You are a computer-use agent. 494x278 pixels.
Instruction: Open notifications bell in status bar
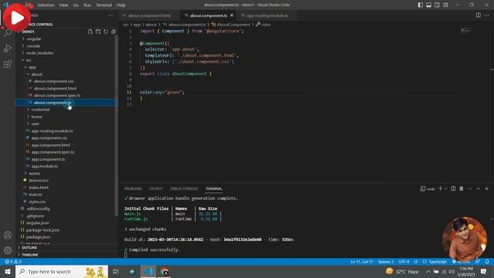point(487,262)
